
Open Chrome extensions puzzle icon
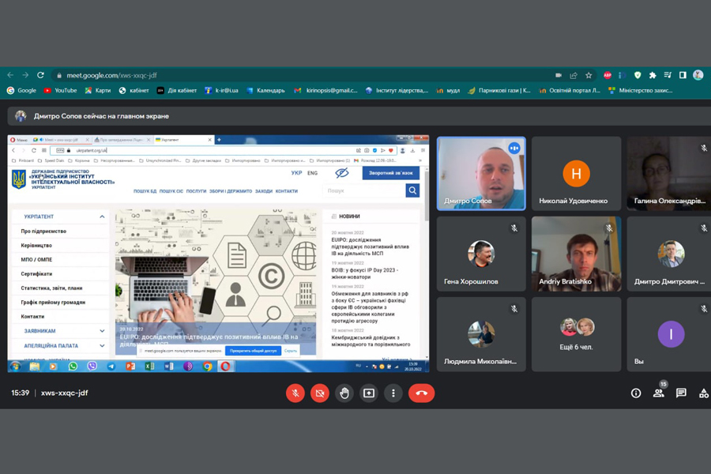click(653, 75)
